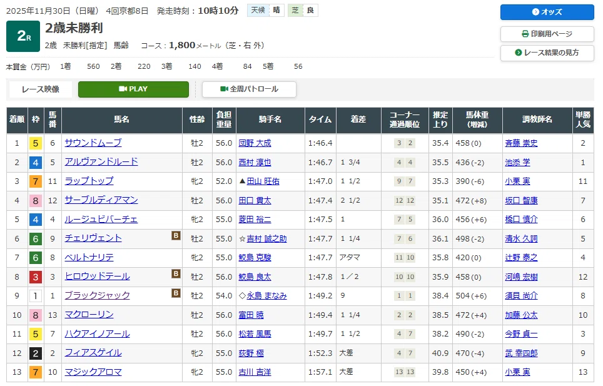Click white frame 1 badge for ブラックジャック
The width and height of the screenshot is (603, 386).
36,296
